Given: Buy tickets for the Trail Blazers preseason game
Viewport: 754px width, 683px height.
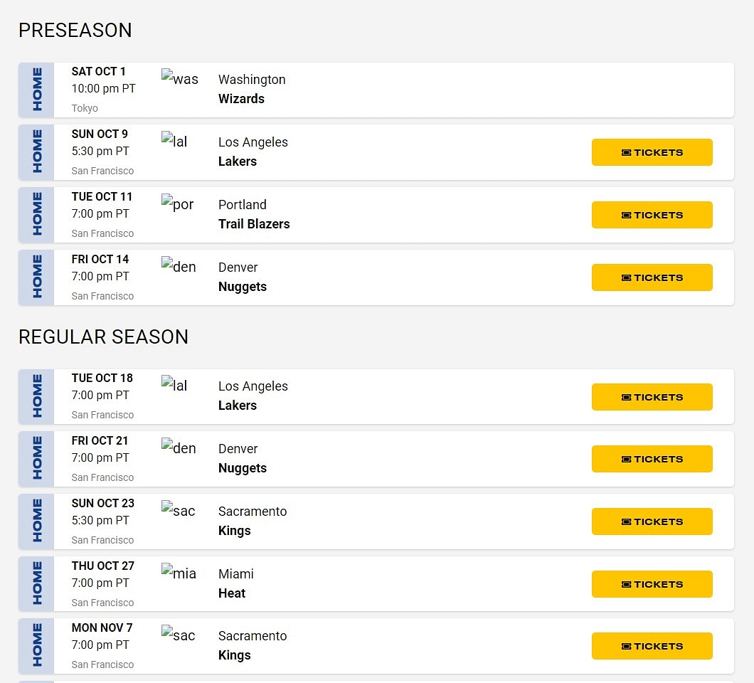Looking at the screenshot, I should tap(652, 214).
